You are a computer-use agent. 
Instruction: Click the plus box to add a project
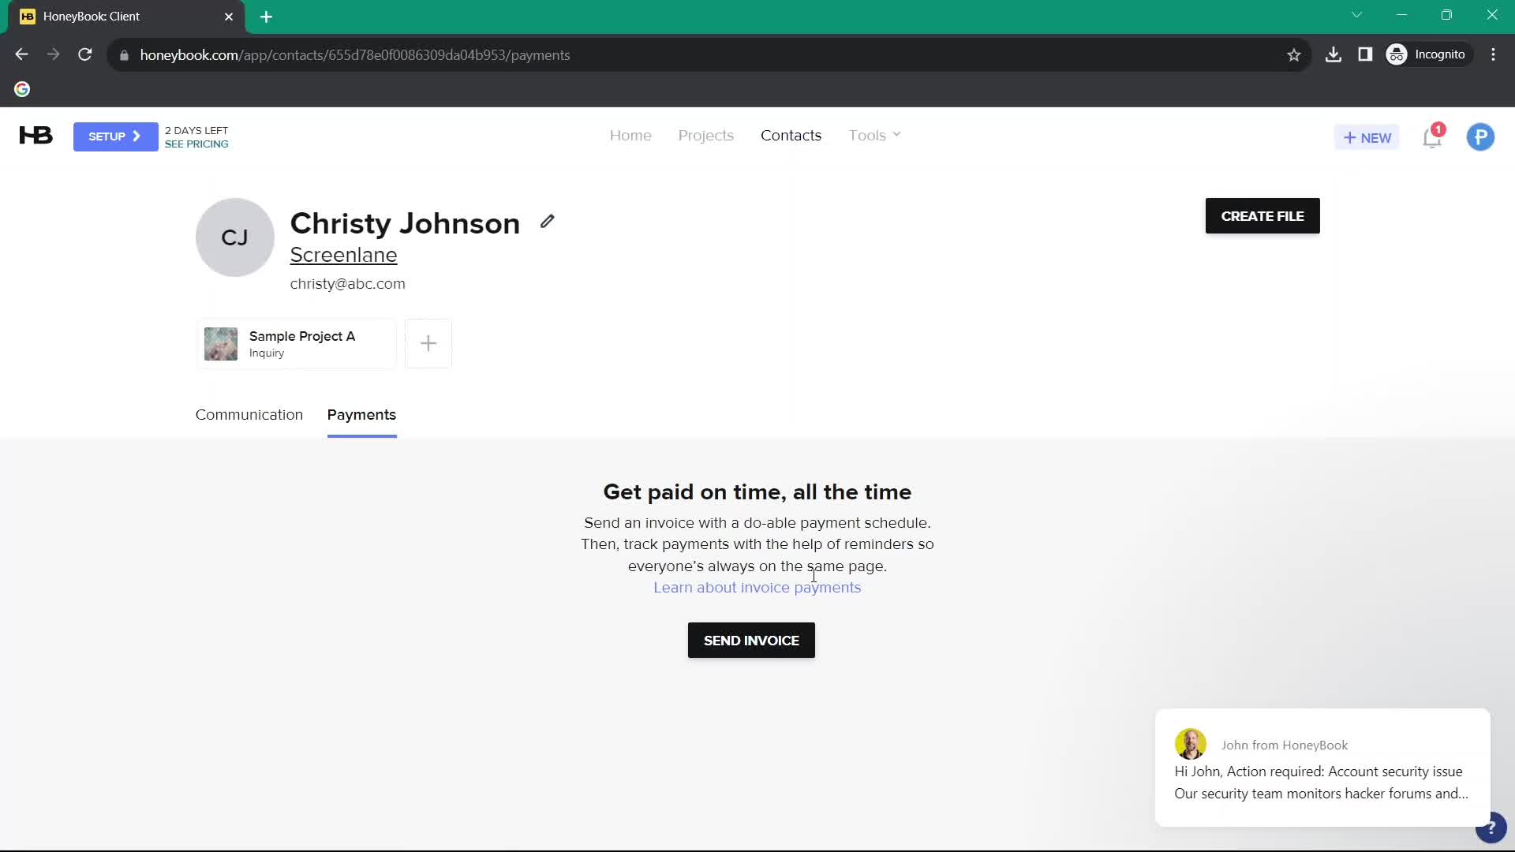pyautogui.click(x=428, y=344)
